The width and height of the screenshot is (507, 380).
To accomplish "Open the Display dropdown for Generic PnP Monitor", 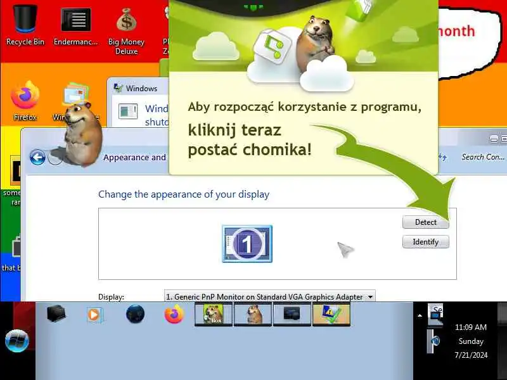I will pyautogui.click(x=270, y=296).
